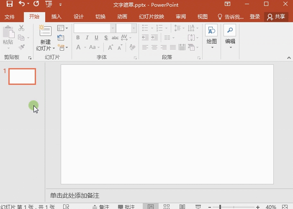
Task: Toggle Align Left
Action: click(x=145, y=47)
